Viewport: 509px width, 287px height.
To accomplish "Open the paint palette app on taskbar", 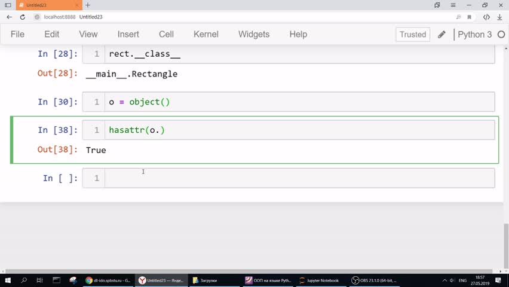I will (73, 280).
